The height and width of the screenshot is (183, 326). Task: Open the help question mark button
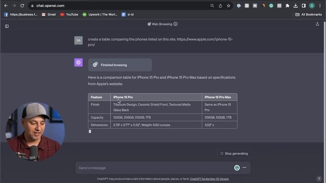[x=319, y=178]
